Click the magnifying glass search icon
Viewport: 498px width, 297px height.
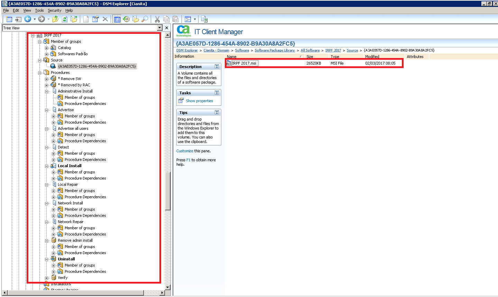click(x=145, y=19)
